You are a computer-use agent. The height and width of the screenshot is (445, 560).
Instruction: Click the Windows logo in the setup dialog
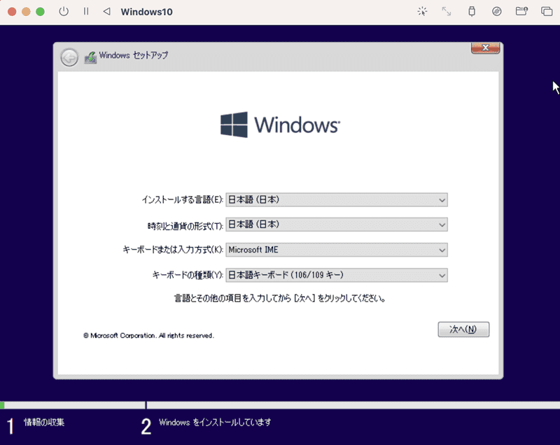coord(281,125)
